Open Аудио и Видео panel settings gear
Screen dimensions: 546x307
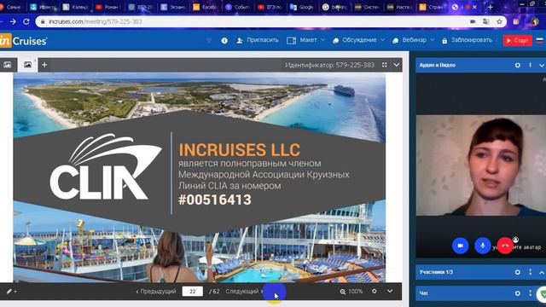tap(518, 65)
